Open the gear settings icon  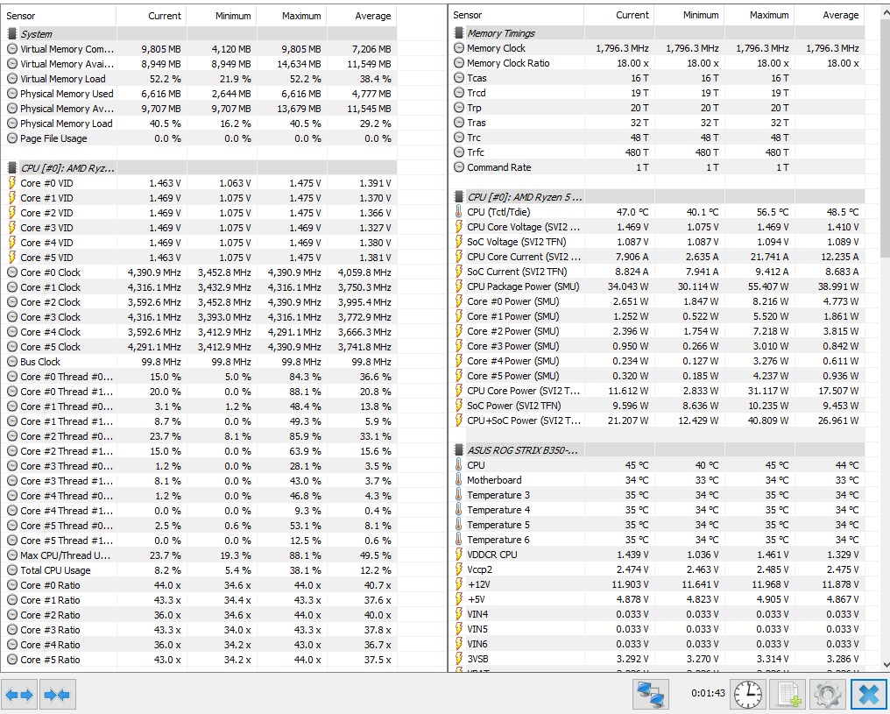point(828,694)
